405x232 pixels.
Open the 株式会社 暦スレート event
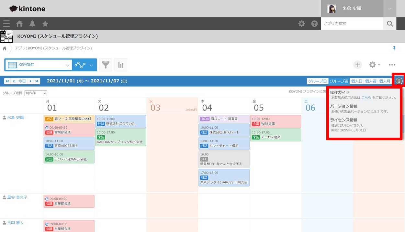(x=224, y=130)
